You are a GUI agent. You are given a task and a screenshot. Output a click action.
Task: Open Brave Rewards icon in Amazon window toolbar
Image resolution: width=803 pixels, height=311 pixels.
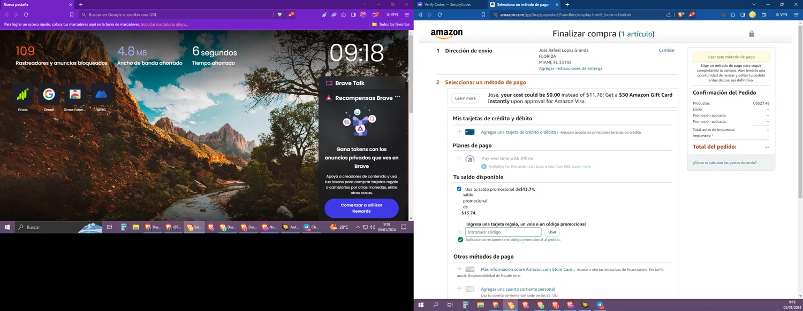(692, 14)
